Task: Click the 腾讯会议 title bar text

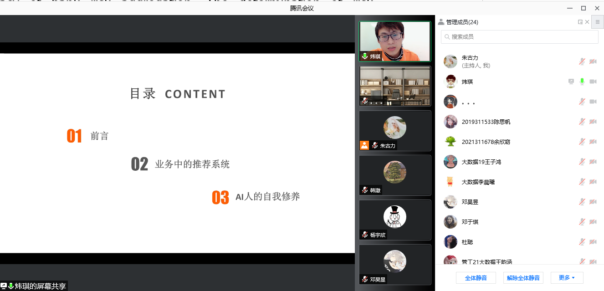Action: [x=302, y=8]
